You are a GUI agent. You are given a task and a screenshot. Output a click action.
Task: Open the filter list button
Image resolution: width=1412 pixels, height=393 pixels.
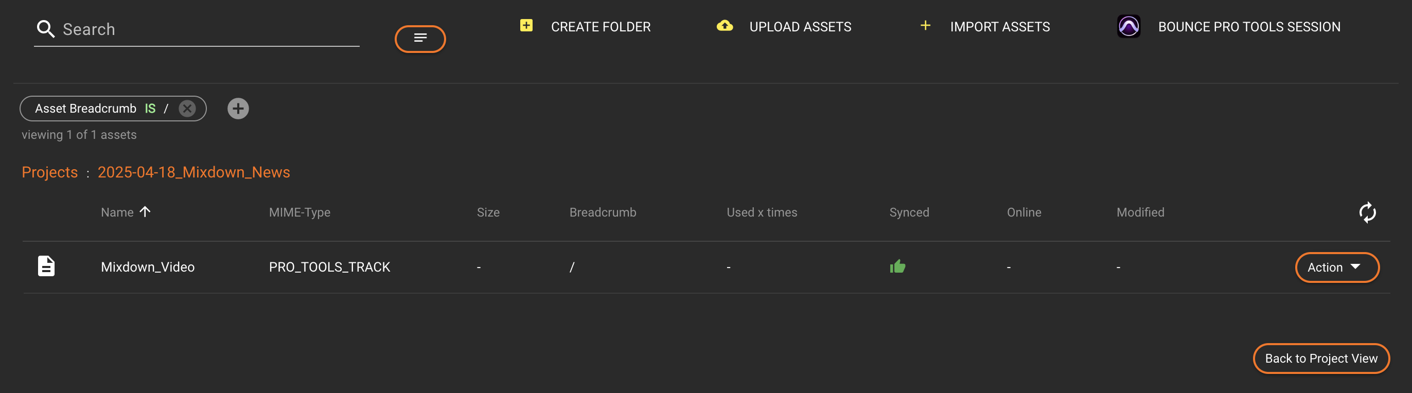[420, 39]
